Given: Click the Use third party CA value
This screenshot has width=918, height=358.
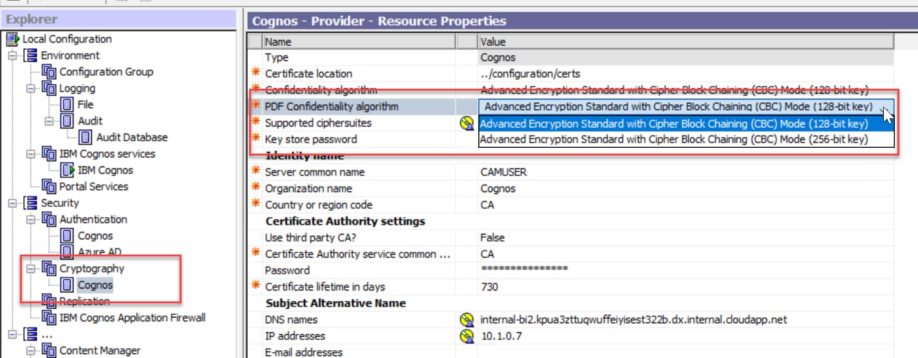Looking at the screenshot, I should click(x=492, y=238).
